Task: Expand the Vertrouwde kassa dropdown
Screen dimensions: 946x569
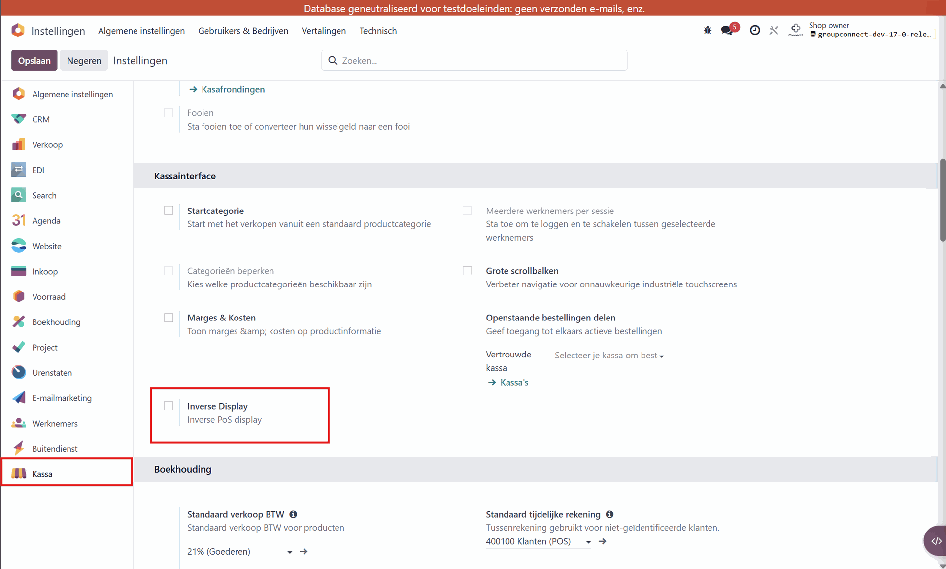Action: [x=609, y=356]
